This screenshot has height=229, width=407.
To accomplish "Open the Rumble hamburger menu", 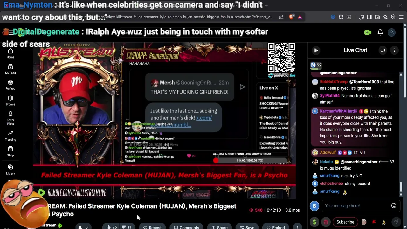I will click(11, 32).
